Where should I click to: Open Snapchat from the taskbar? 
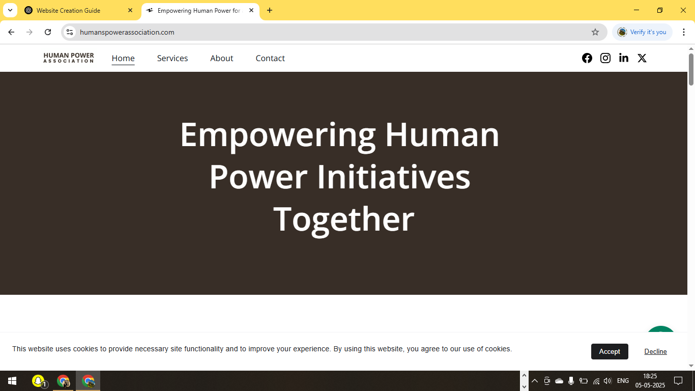[39, 380]
